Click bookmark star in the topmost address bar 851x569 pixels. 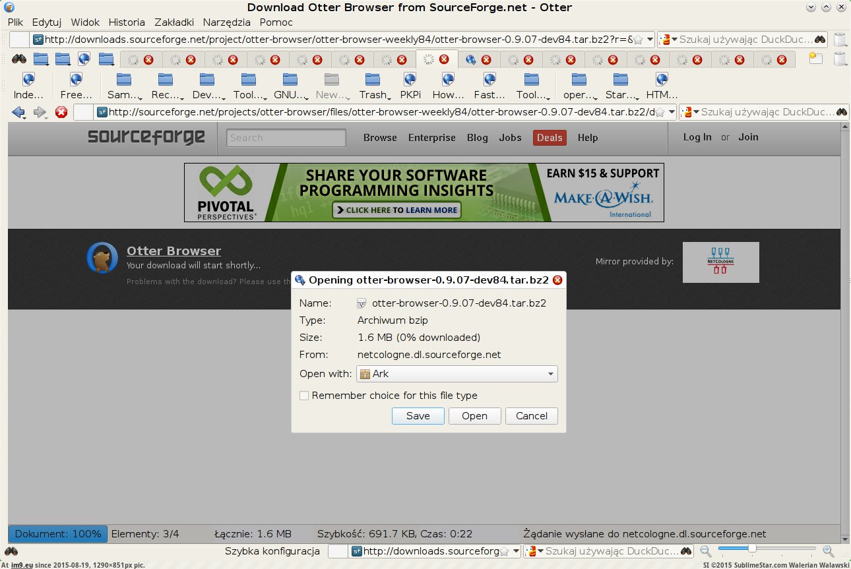[x=638, y=40]
